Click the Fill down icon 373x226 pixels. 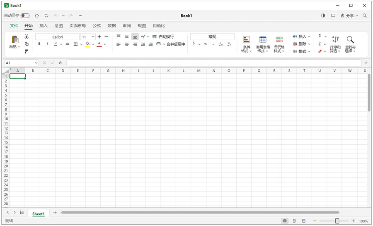coord(320,44)
